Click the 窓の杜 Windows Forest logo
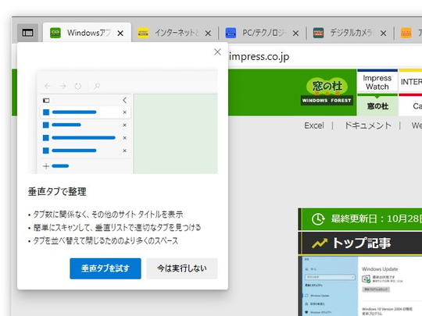The height and width of the screenshot is (316, 422). (327, 91)
